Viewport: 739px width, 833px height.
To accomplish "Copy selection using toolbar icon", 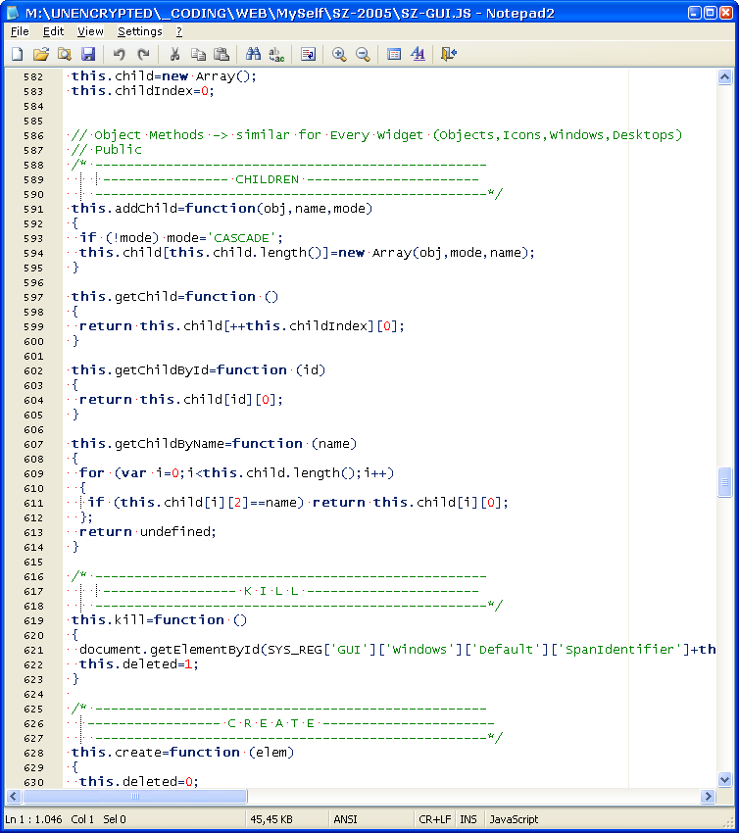I will pyautogui.click(x=198, y=54).
